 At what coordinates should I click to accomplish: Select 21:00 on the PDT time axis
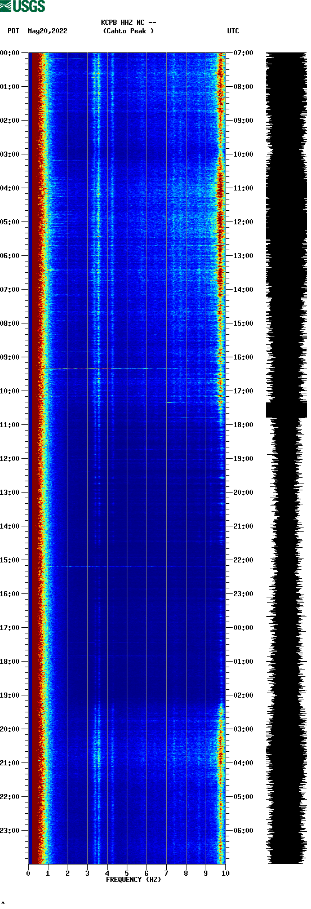[10, 763]
